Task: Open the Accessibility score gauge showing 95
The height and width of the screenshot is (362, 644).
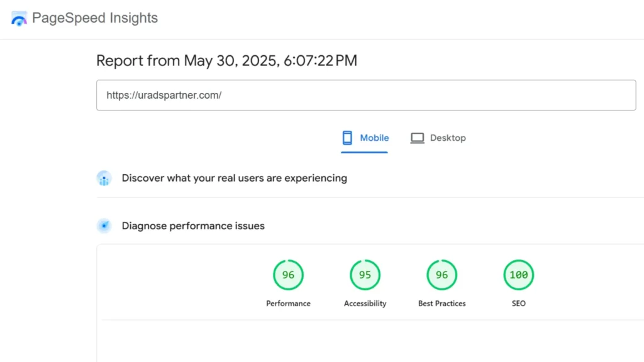Action: 365,275
